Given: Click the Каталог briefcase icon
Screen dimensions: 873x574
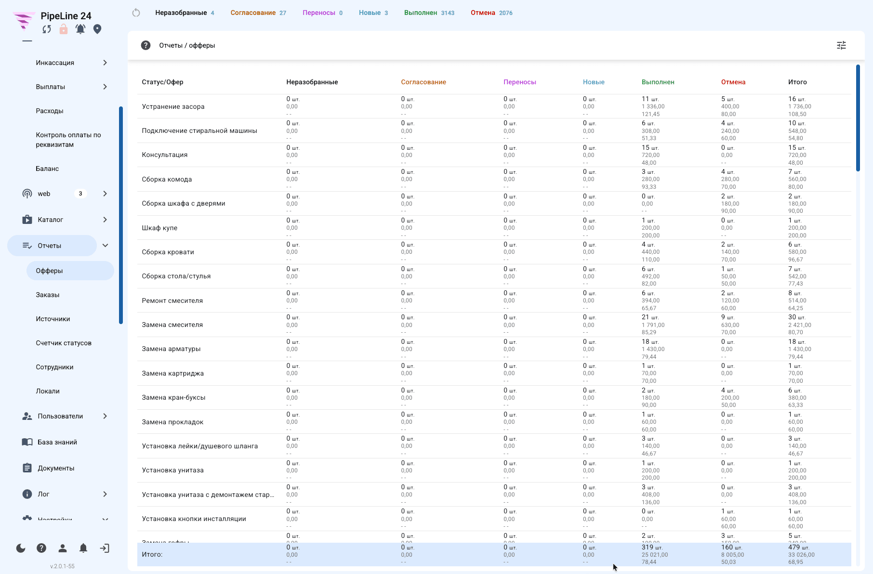Looking at the screenshot, I should tap(27, 220).
